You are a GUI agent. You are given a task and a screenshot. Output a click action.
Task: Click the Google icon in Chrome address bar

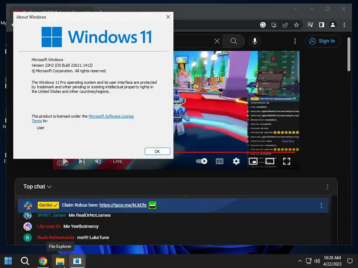click(x=263, y=25)
